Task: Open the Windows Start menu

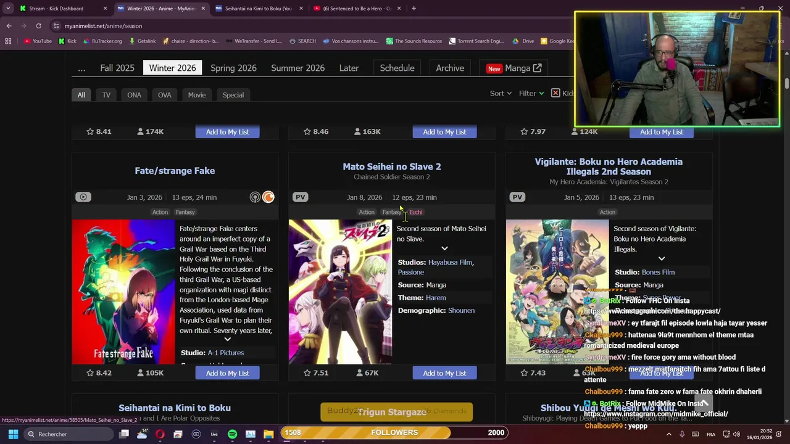Action: pyautogui.click(x=13, y=434)
